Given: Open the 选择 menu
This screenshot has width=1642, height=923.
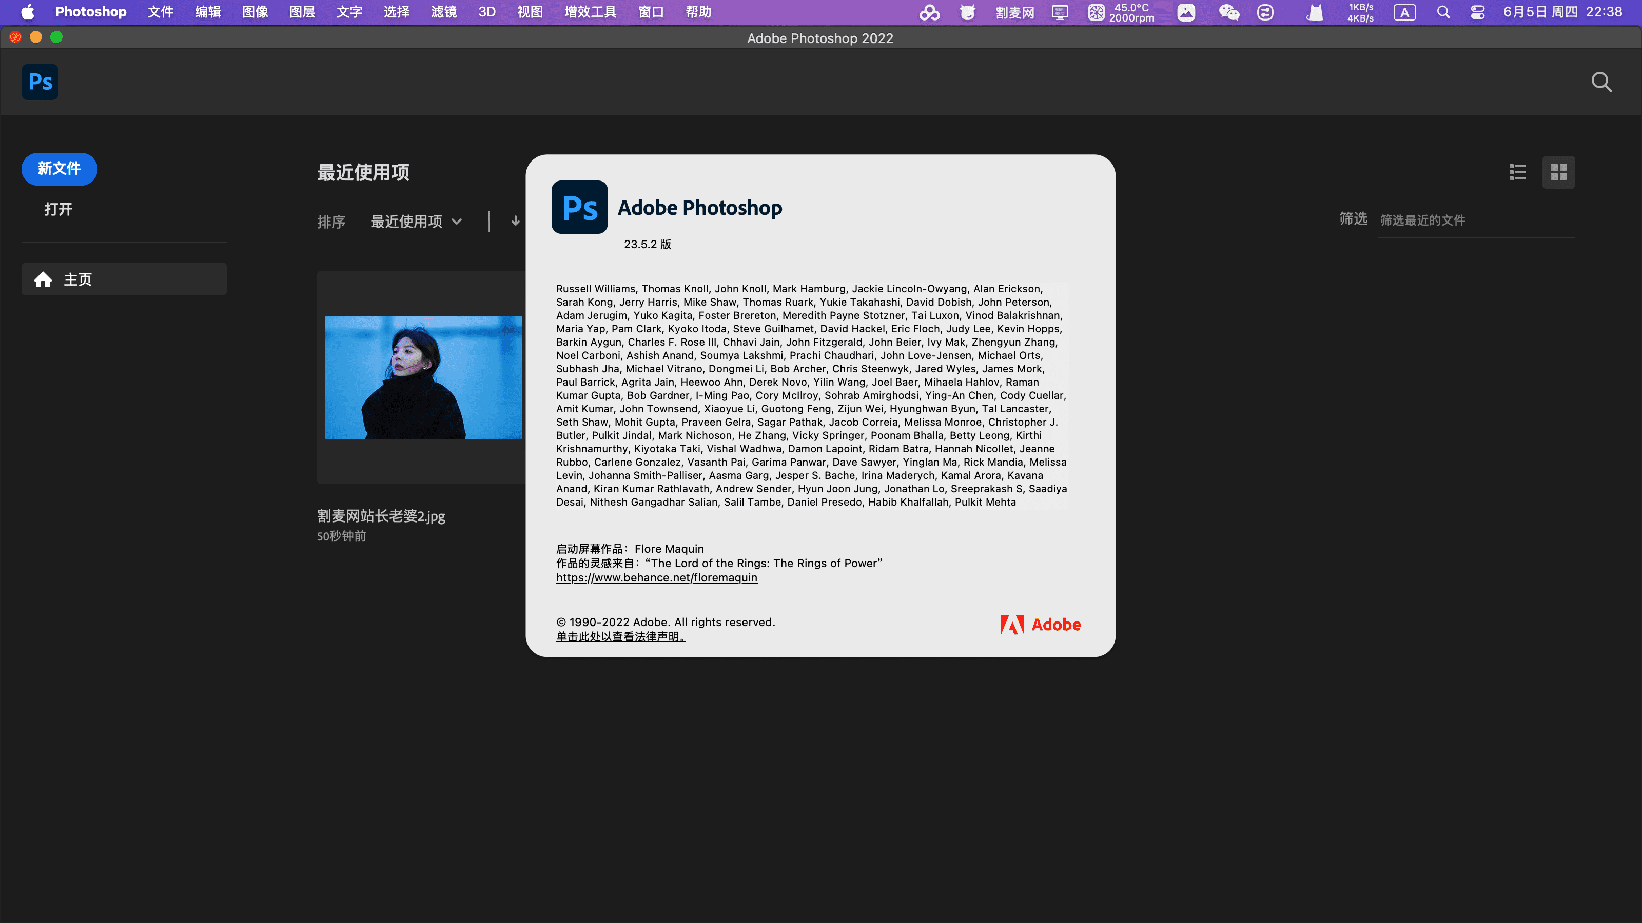Looking at the screenshot, I should click(397, 12).
